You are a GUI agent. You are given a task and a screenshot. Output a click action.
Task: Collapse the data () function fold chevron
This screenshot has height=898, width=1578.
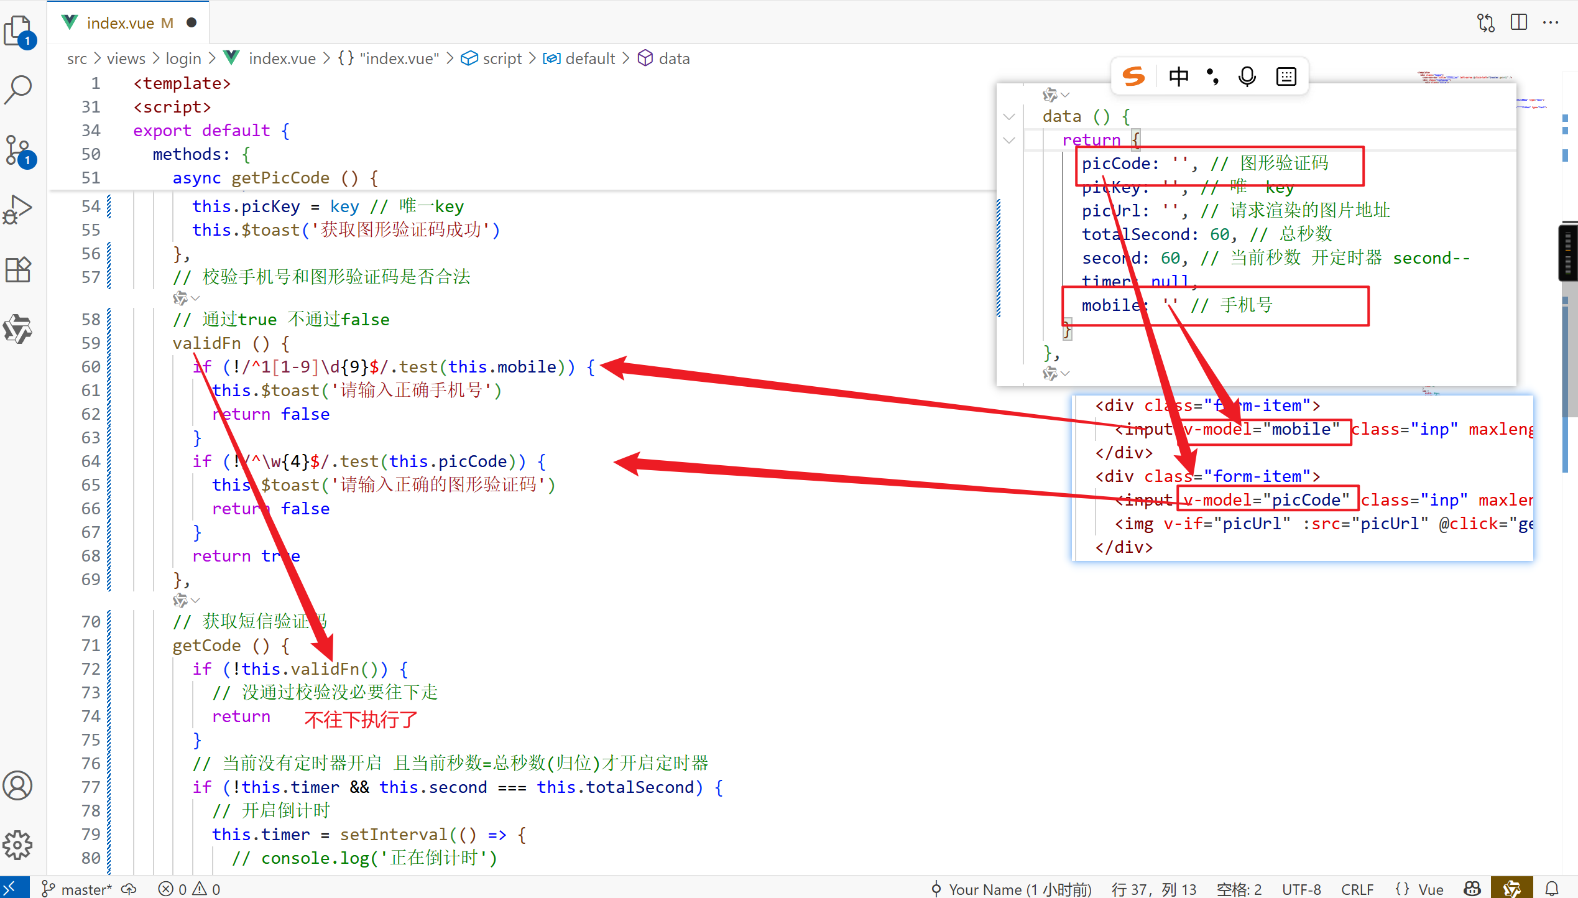tap(1009, 116)
